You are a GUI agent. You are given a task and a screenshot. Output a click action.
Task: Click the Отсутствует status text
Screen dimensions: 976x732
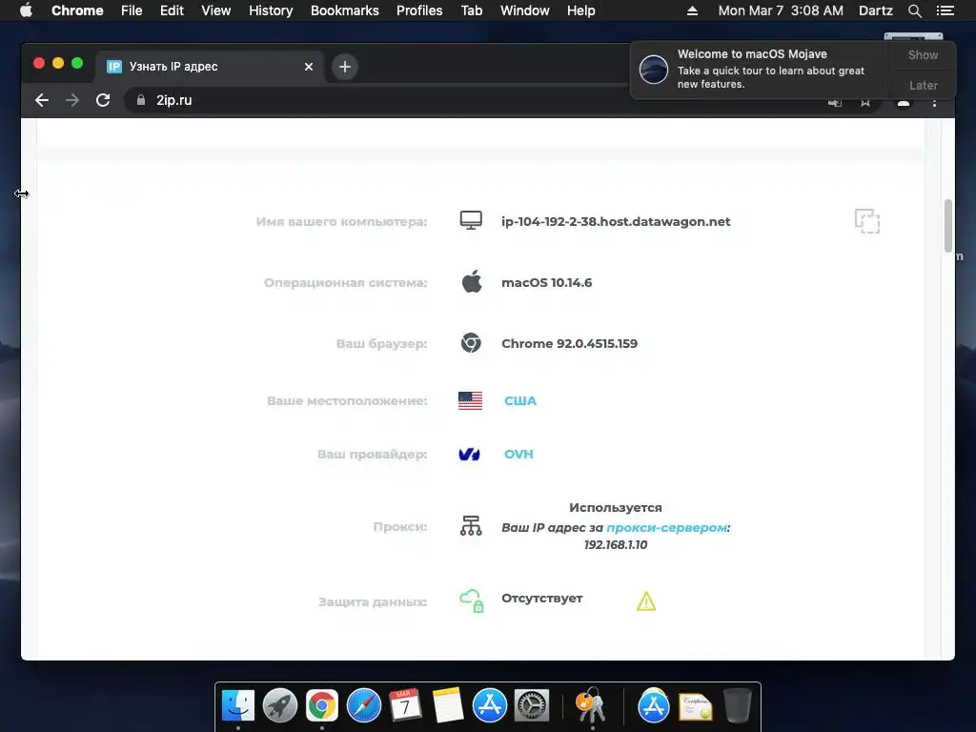pos(542,599)
